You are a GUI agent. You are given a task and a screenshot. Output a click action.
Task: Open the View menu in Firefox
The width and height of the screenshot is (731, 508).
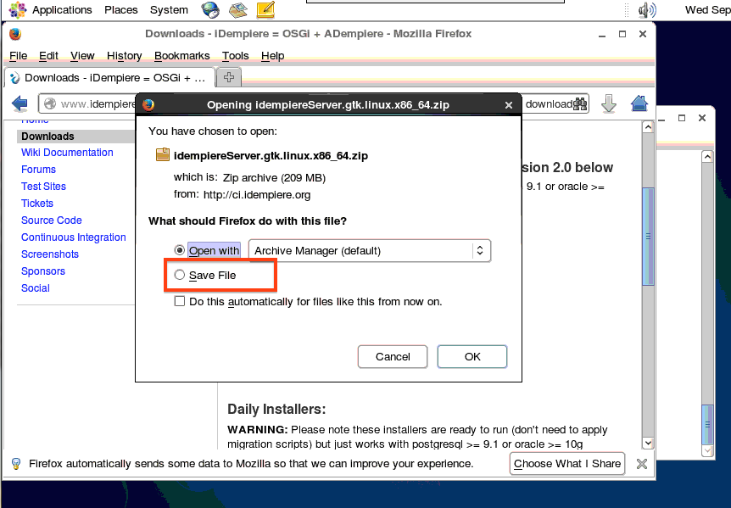pos(82,56)
